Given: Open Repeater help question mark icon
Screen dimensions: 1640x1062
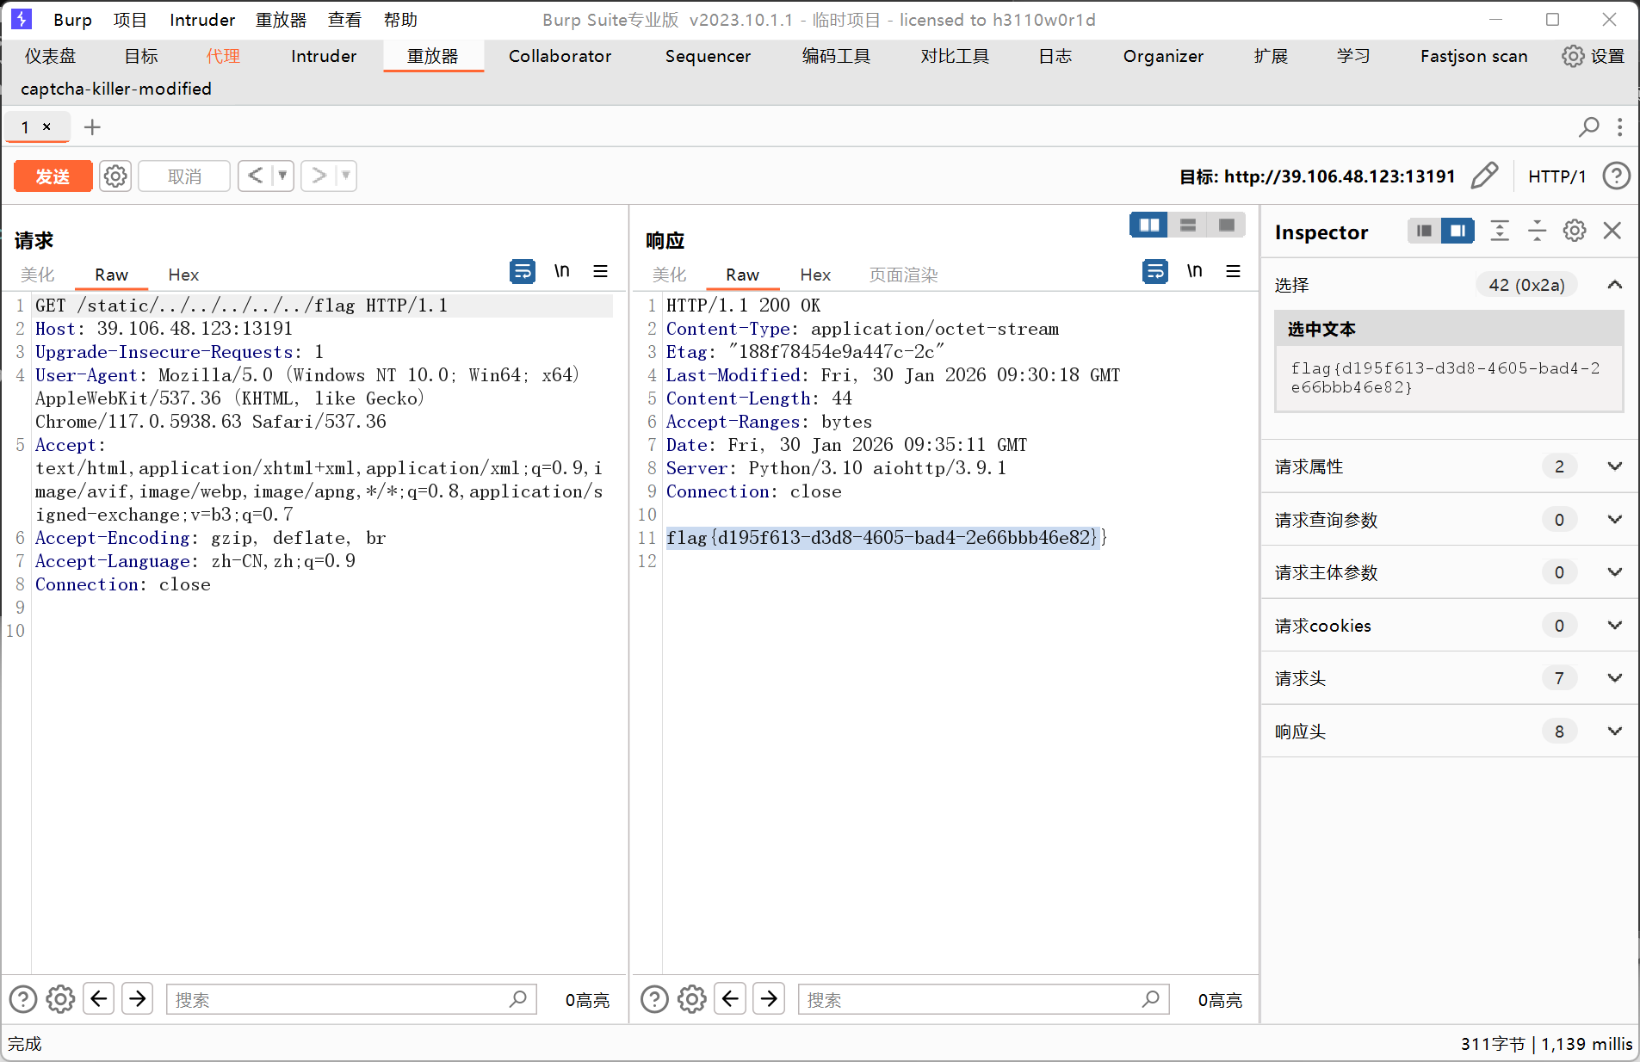Looking at the screenshot, I should (1616, 176).
